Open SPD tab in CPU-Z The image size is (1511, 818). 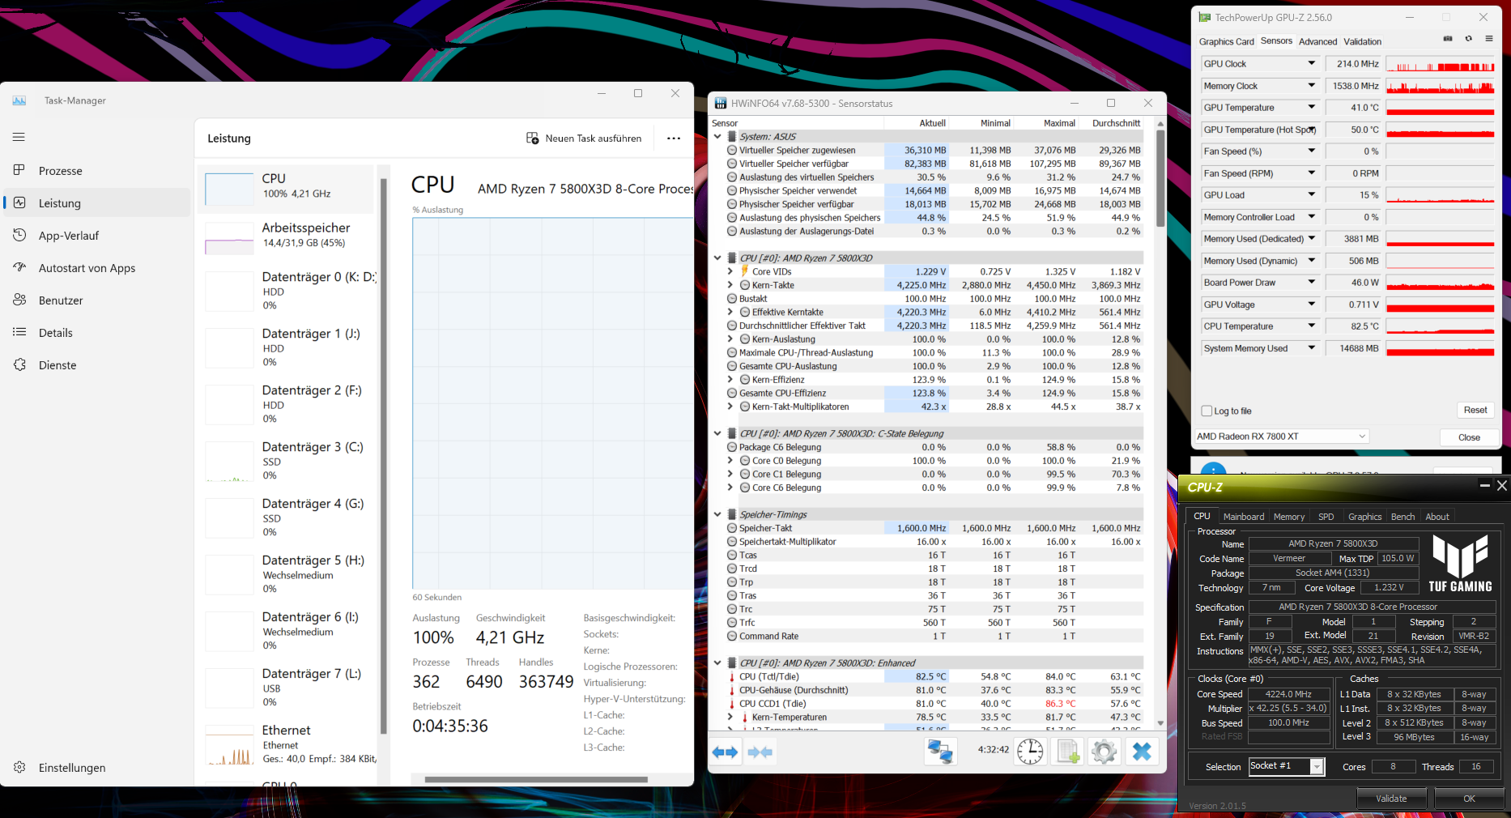[x=1326, y=517]
